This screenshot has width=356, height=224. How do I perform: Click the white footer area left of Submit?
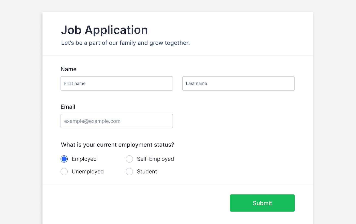[x=135, y=203]
